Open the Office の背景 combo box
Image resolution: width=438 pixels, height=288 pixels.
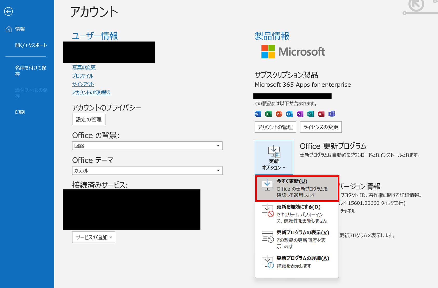click(147, 146)
